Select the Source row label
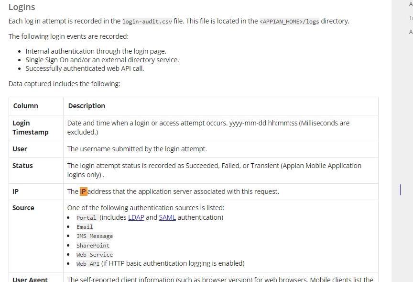 pos(23,208)
